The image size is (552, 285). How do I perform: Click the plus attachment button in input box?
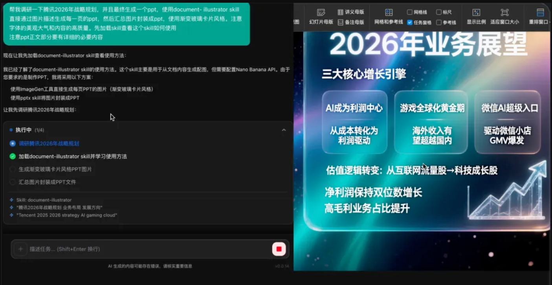coord(20,249)
